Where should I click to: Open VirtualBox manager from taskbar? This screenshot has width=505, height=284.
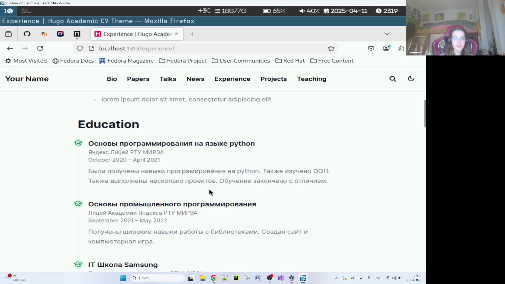(291, 278)
